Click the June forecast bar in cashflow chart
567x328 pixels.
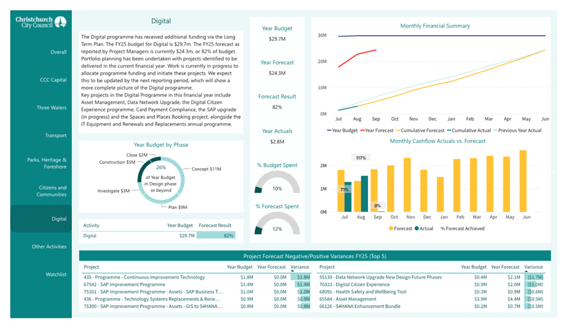523,181
